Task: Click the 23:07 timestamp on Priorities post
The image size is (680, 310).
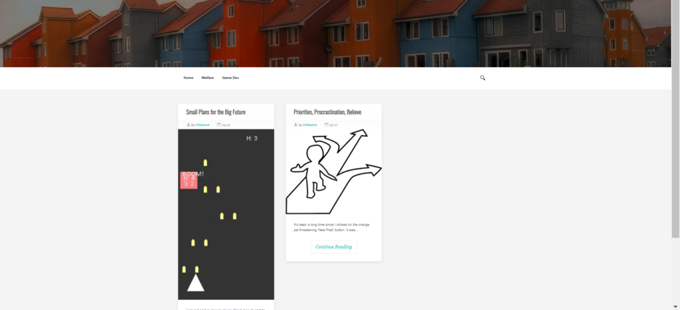Action: coord(333,125)
